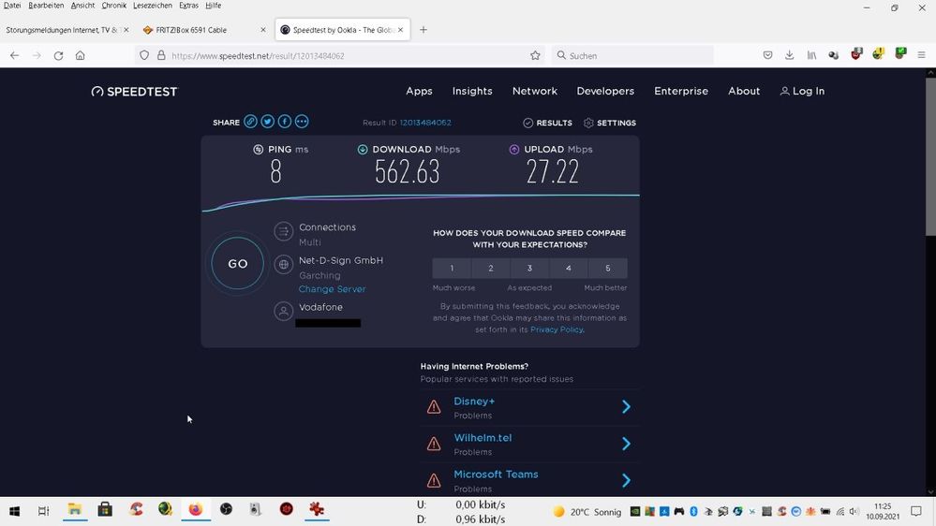Open Insights navigation link
Screen dimensions: 936x526
tap(472, 91)
